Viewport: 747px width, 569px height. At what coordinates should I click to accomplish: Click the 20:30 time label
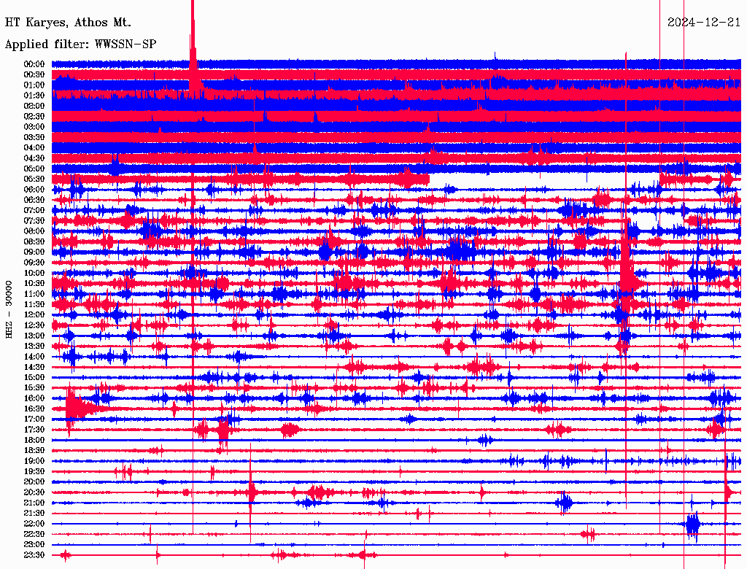click(x=34, y=492)
